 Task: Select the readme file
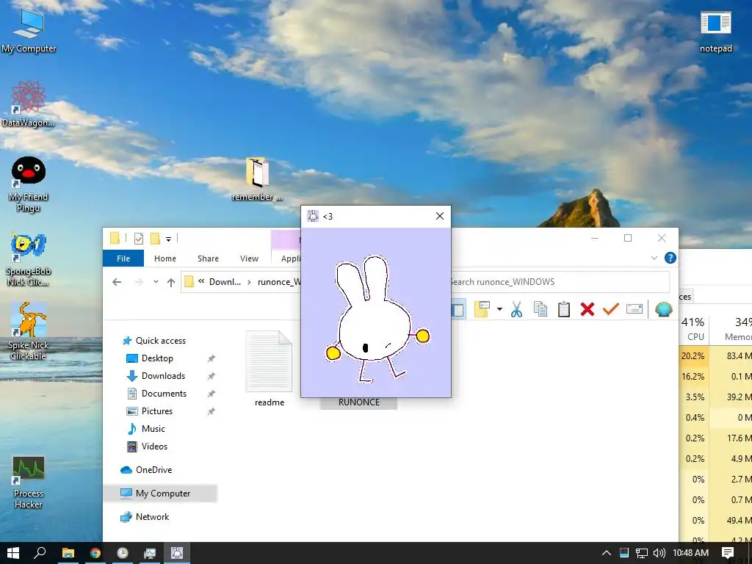tap(269, 369)
